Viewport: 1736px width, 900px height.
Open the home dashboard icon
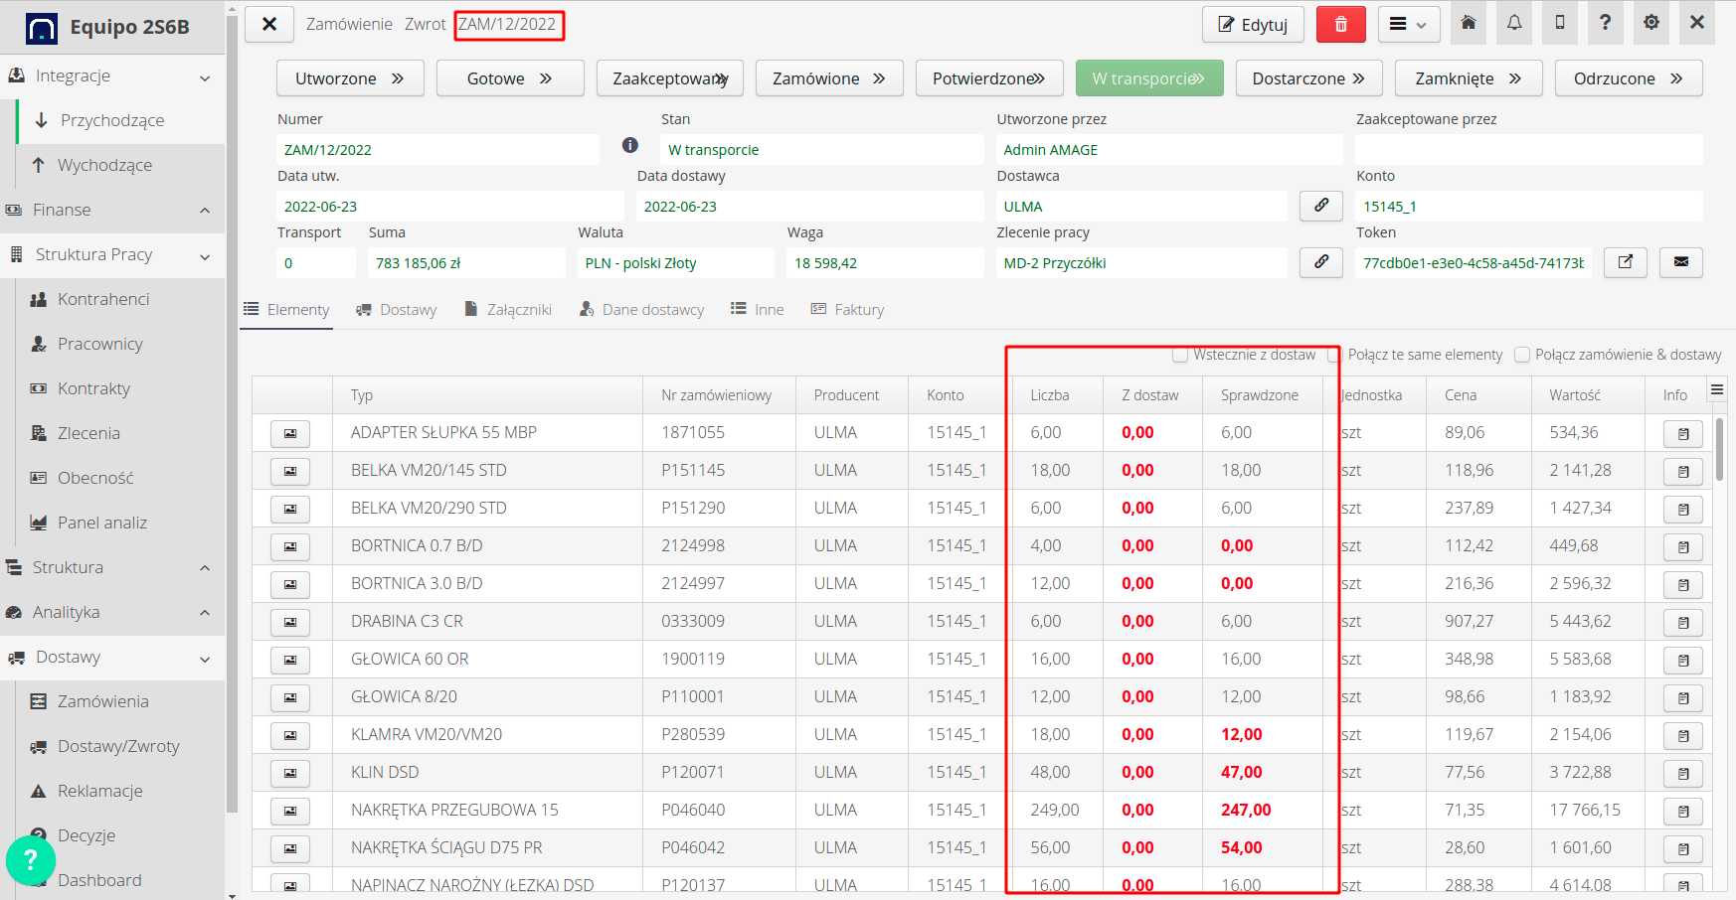click(1469, 23)
